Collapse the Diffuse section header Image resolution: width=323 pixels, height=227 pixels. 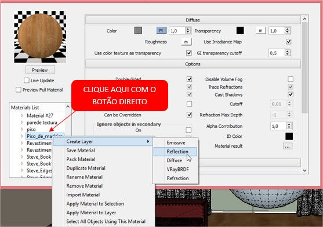pos(193,20)
